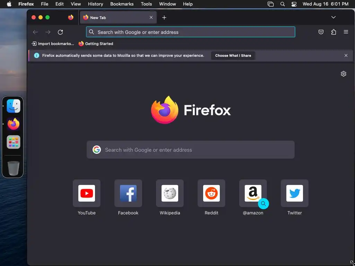Close the New Tab tab

(151, 17)
